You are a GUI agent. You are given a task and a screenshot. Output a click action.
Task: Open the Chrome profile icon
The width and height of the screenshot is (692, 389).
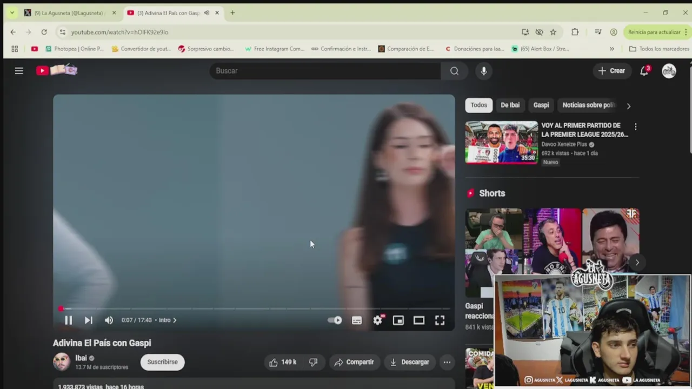614,32
